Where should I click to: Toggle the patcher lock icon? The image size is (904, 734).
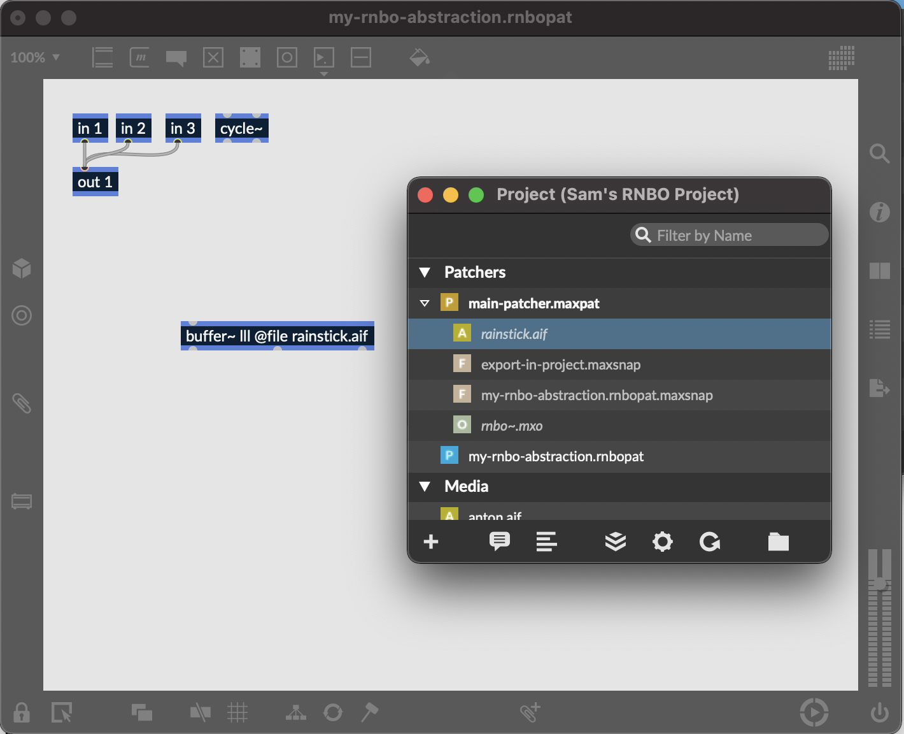coord(22,712)
